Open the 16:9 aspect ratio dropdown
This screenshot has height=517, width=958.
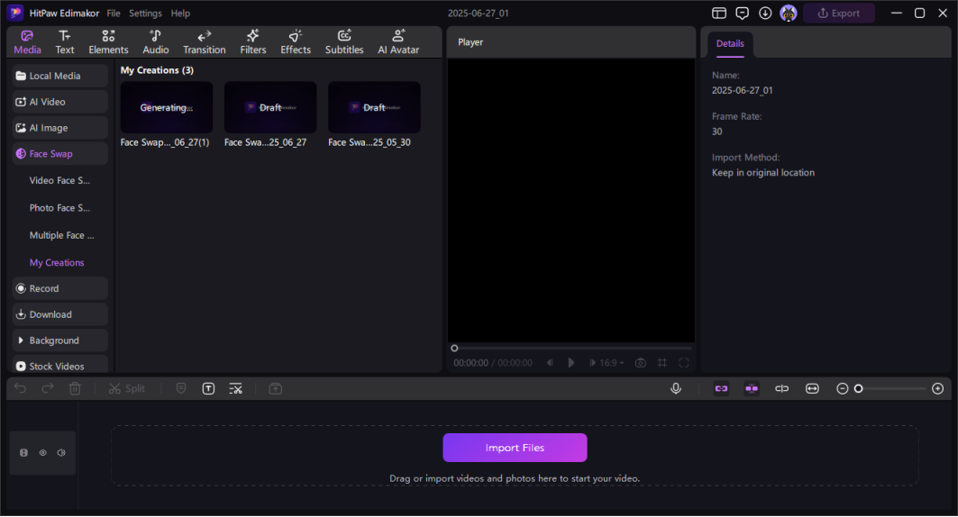click(612, 363)
